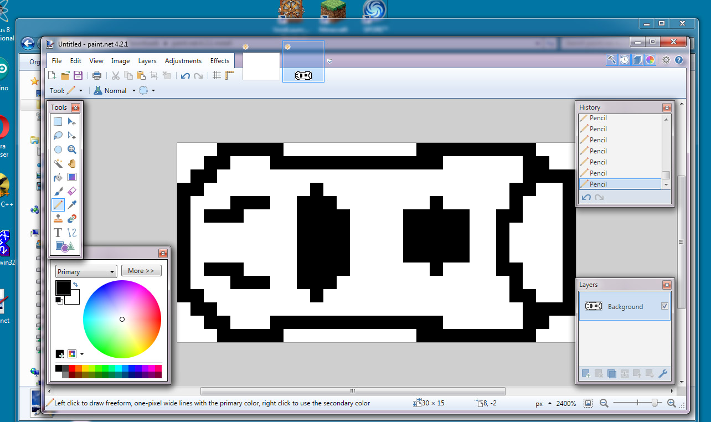Toggle the pixel grid display
Viewport: 711px width, 422px height.
[216, 76]
